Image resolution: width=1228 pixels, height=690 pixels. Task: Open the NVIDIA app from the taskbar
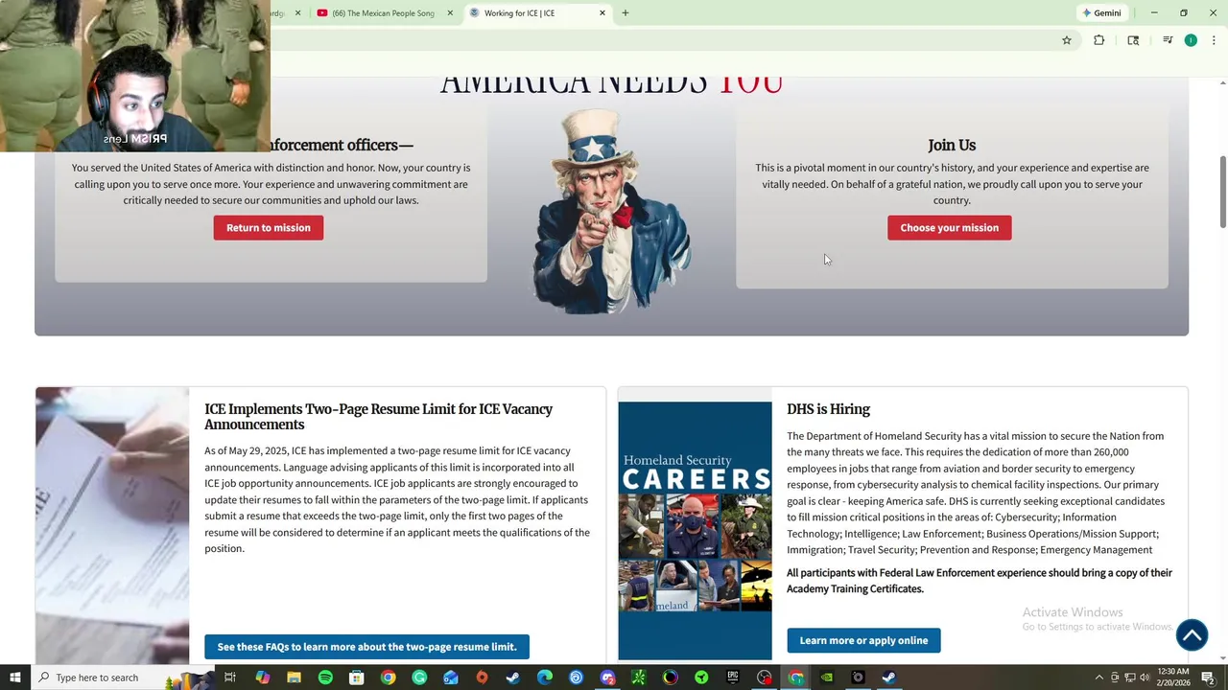827,678
